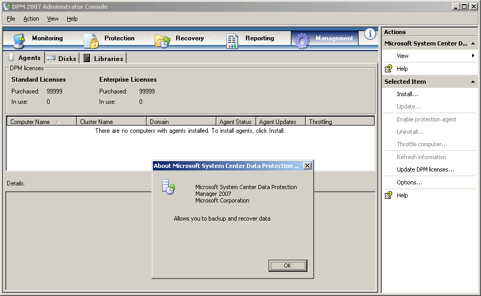Sort by Domain column header
The width and height of the screenshot is (481, 296).
click(181, 121)
